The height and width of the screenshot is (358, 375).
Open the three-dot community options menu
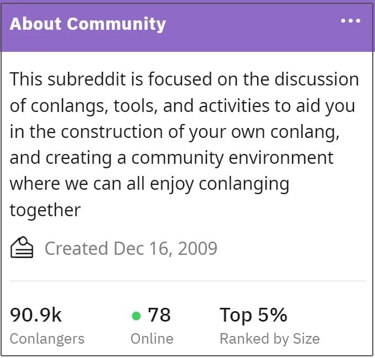point(350,21)
